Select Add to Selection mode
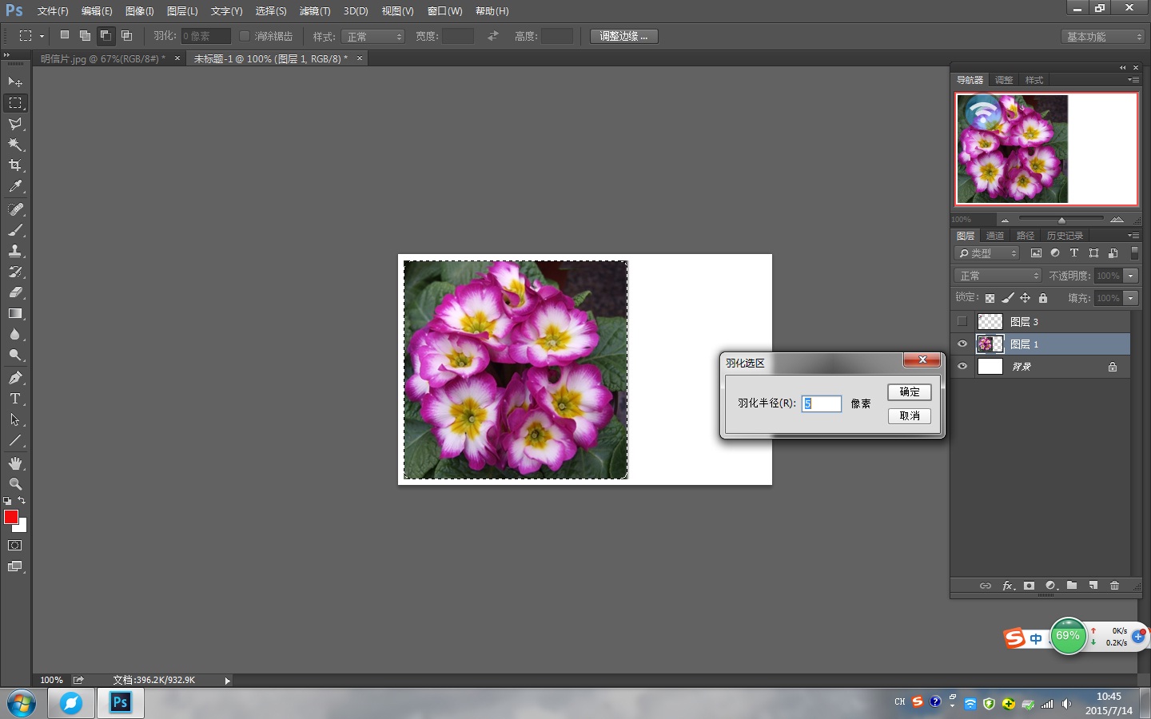The image size is (1151, 719). pyautogui.click(x=85, y=35)
